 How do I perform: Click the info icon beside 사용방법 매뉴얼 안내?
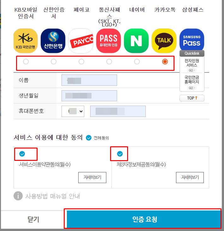pos(18,196)
